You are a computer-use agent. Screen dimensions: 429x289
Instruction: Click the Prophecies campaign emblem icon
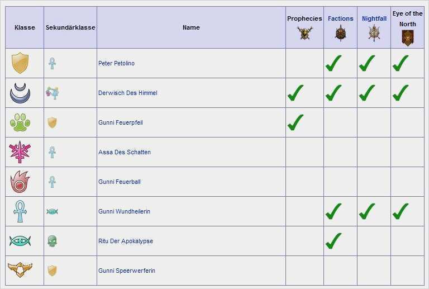click(304, 34)
